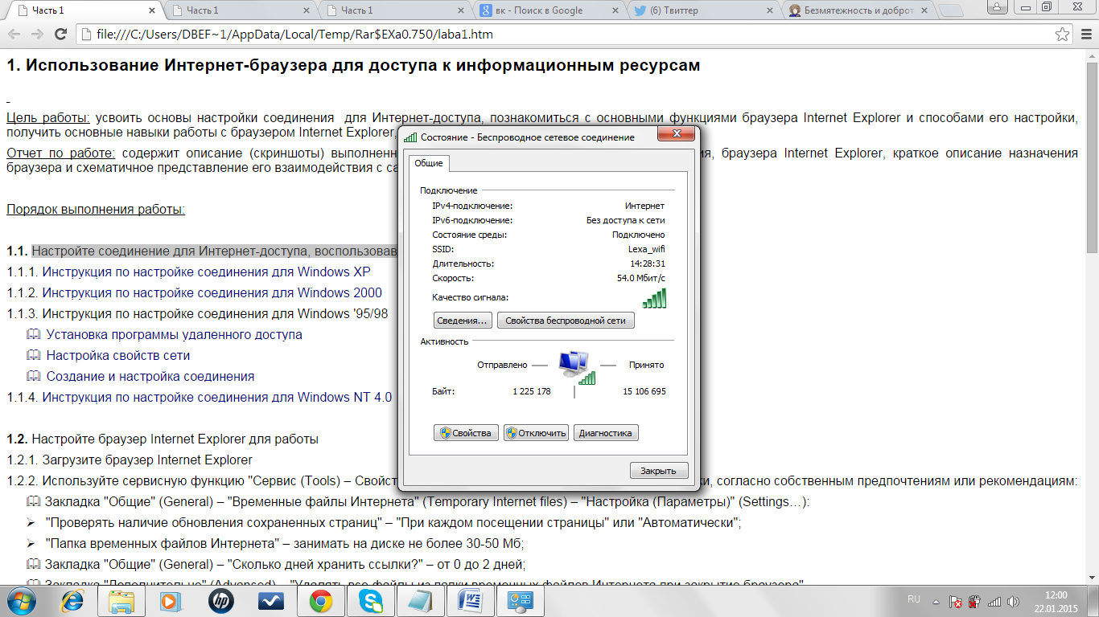Click the tray network signal icon
Image resolution: width=1099 pixels, height=617 pixels.
click(994, 601)
